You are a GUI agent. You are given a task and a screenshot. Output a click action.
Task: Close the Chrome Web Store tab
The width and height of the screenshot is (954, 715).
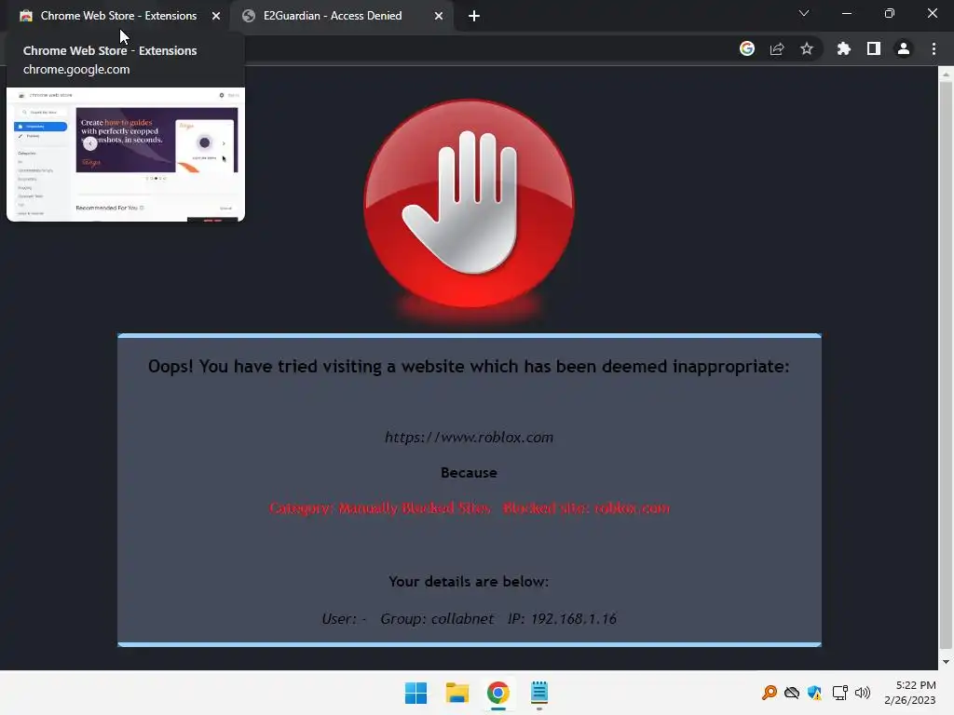pos(216,16)
